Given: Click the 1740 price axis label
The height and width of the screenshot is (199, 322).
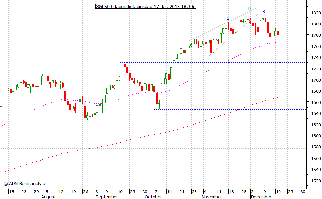Looking at the screenshot, I should (316, 58).
